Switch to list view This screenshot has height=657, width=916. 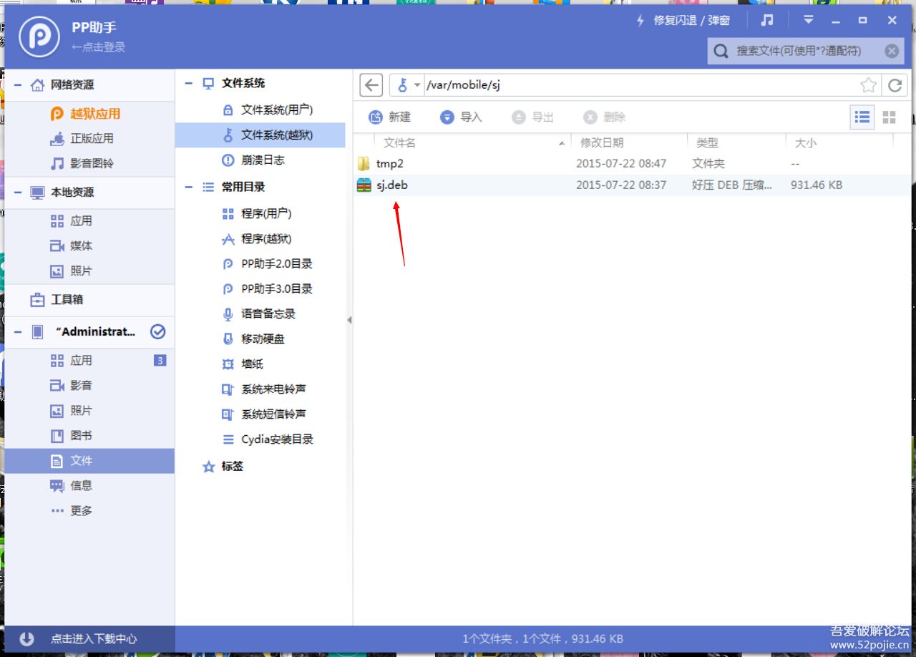(862, 117)
